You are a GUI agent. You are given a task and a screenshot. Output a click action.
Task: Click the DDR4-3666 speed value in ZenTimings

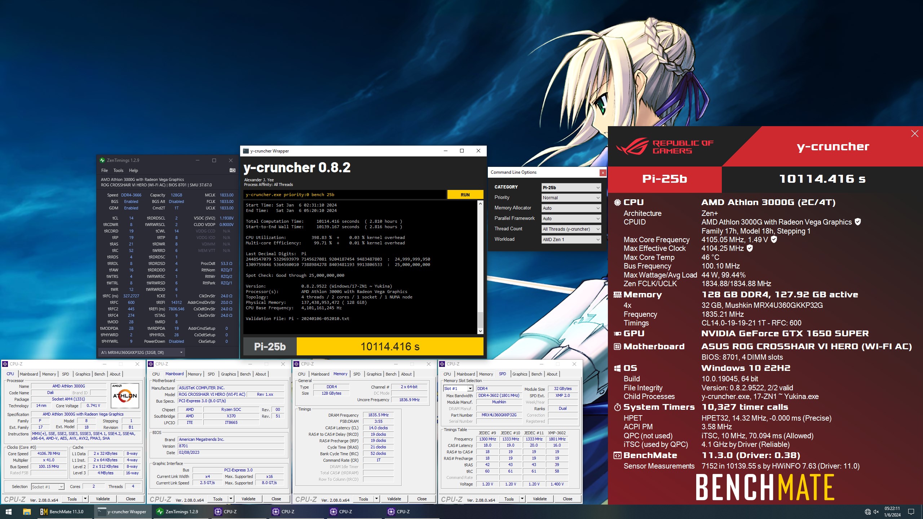[131, 195]
